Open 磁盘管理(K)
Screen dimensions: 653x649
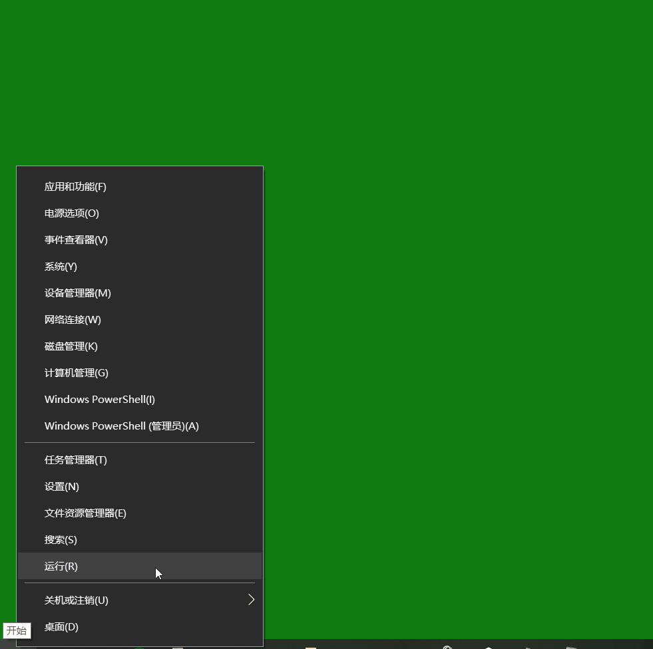tap(140, 346)
